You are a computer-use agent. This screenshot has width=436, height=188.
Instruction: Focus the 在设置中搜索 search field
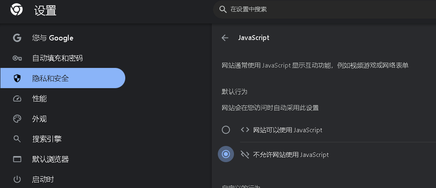[x=324, y=9]
